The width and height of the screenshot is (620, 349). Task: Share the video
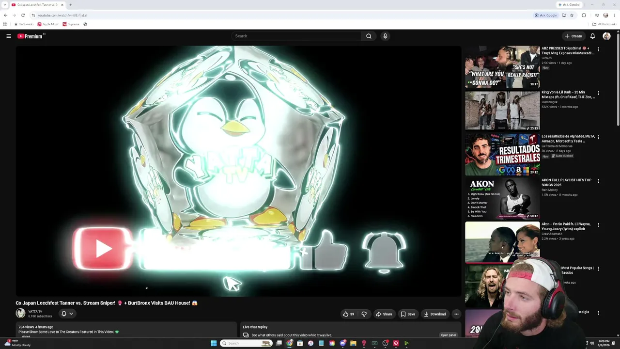(384, 314)
